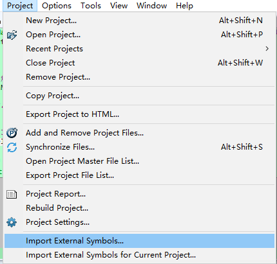Click the Add and Remove Project Files icon
The height and width of the screenshot is (264, 277).
(12, 133)
